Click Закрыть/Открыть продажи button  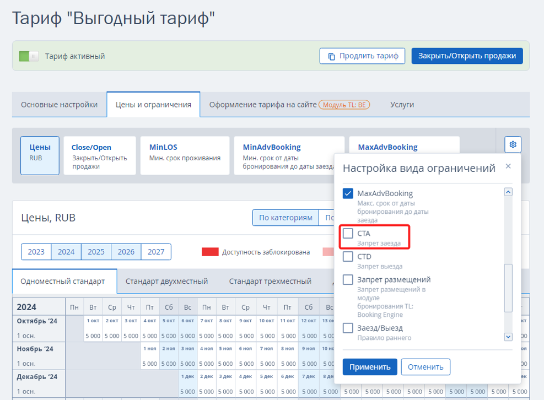coord(467,56)
